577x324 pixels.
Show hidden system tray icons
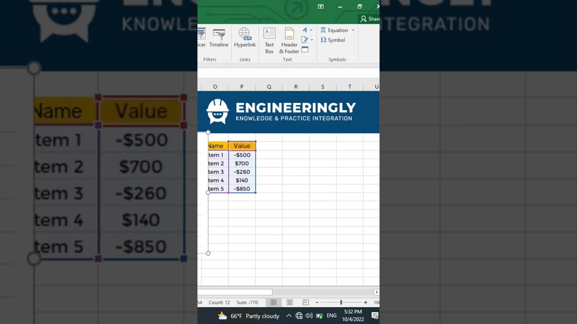click(288, 316)
